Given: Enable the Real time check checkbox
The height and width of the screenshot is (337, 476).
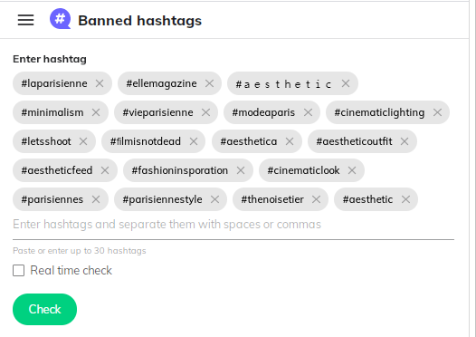Looking at the screenshot, I should pos(18,271).
